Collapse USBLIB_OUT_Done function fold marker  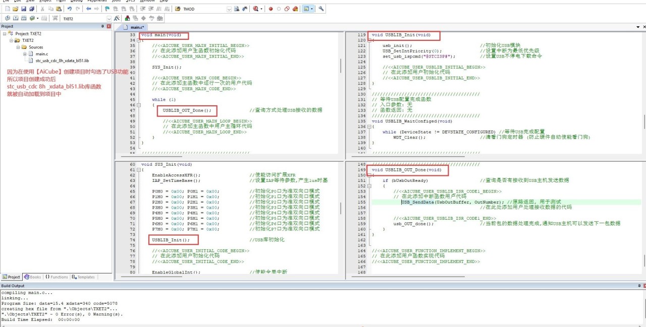point(369,175)
